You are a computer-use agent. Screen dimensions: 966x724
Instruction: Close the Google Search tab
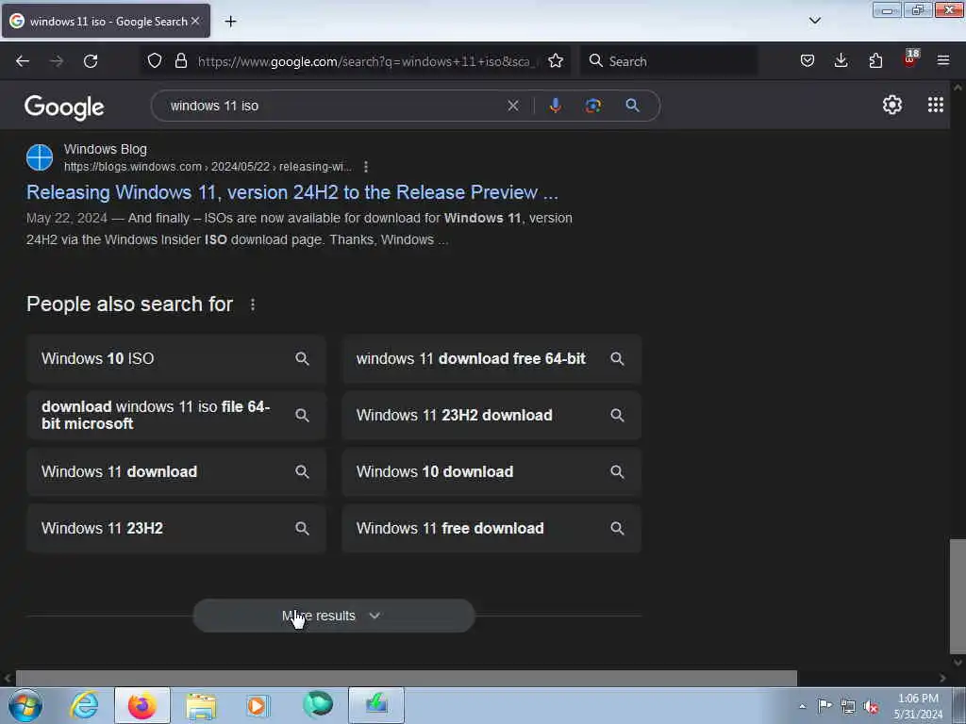click(195, 21)
